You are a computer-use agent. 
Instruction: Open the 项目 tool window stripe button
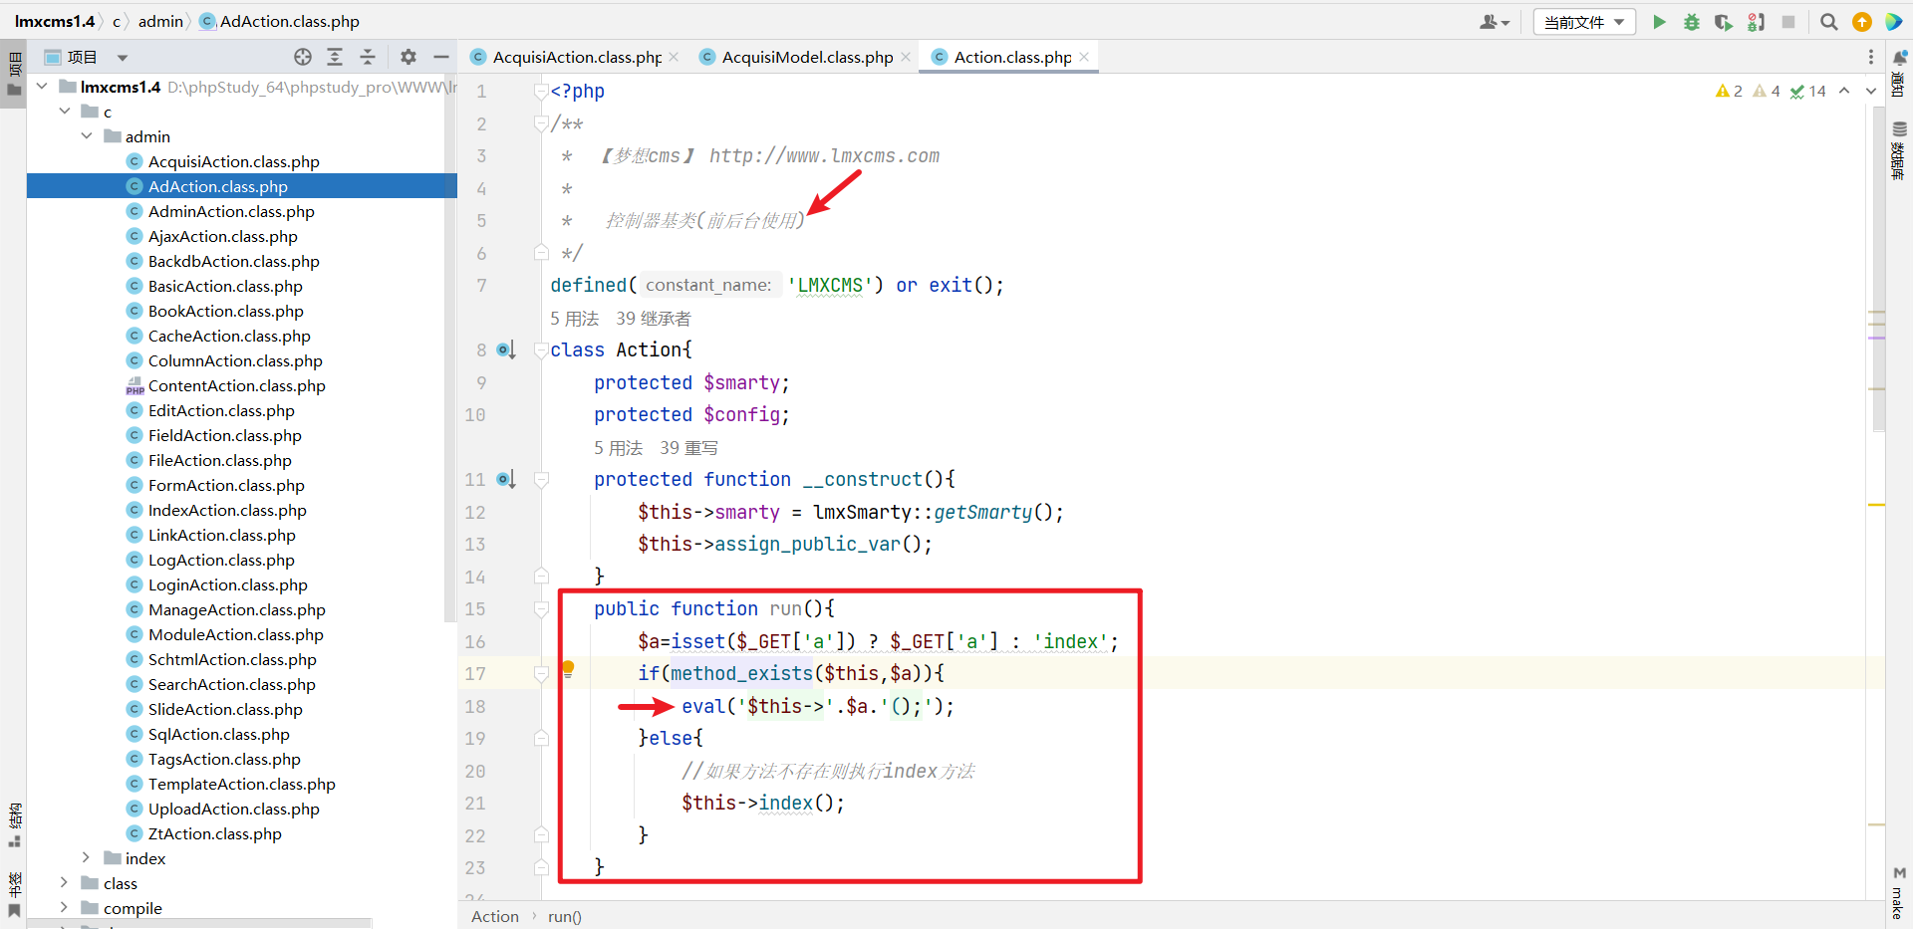point(14,76)
